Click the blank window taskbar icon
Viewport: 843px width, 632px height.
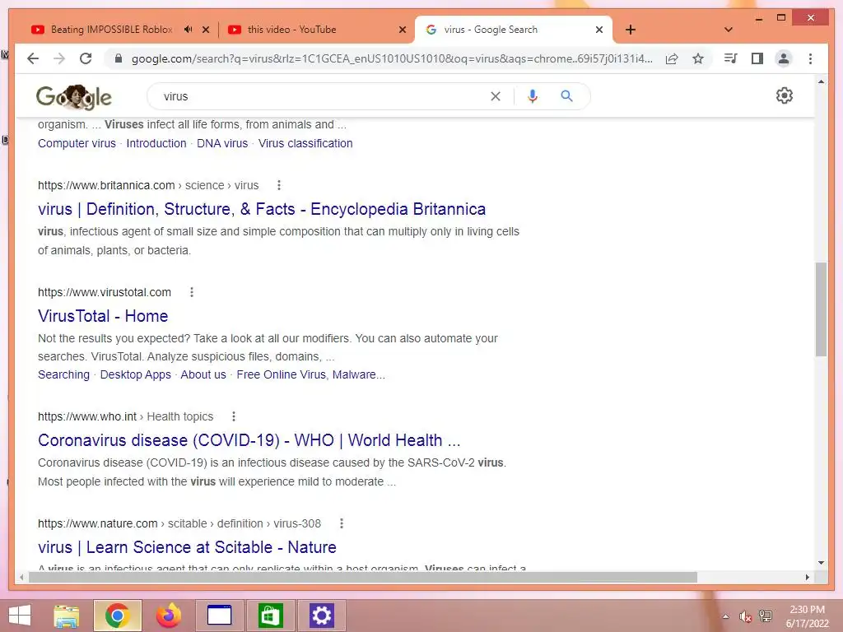(219, 616)
